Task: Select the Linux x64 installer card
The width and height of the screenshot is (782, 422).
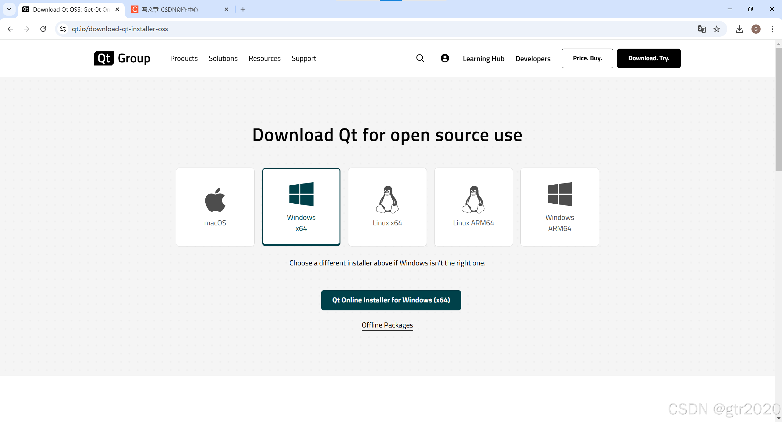Action: 387,207
